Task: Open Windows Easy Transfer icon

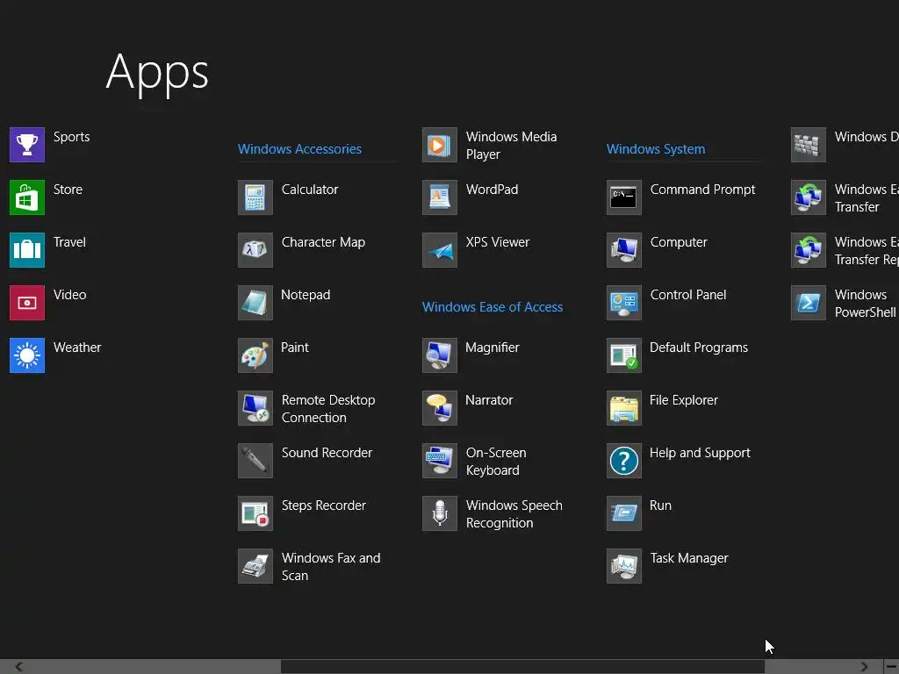Action: 809,197
